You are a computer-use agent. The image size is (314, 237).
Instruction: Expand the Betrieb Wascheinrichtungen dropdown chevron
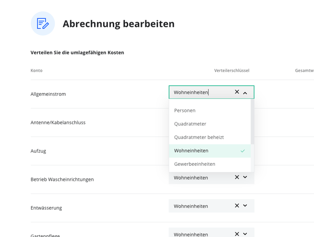click(x=245, y=177)
